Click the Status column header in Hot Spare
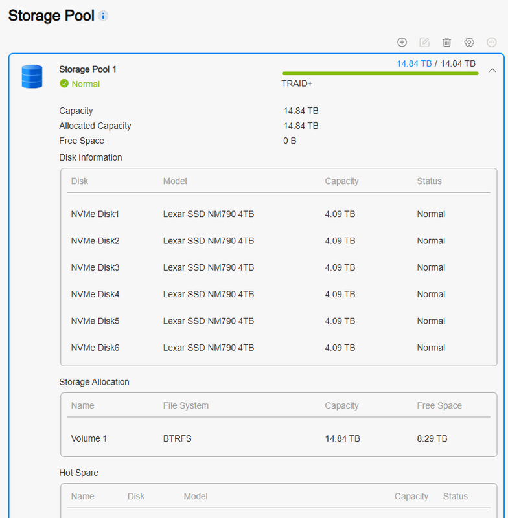This screenshot has width=508, height=518. pos(455,497)
